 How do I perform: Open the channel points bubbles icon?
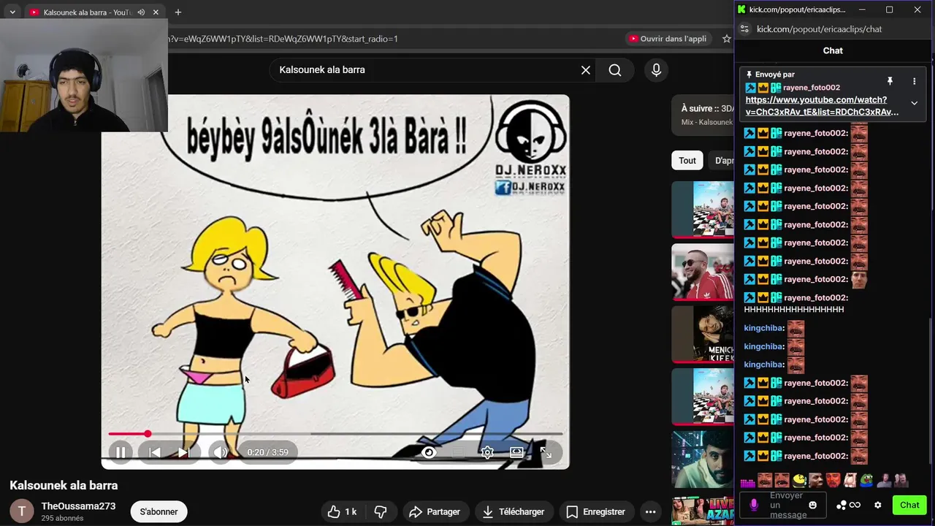841,505
